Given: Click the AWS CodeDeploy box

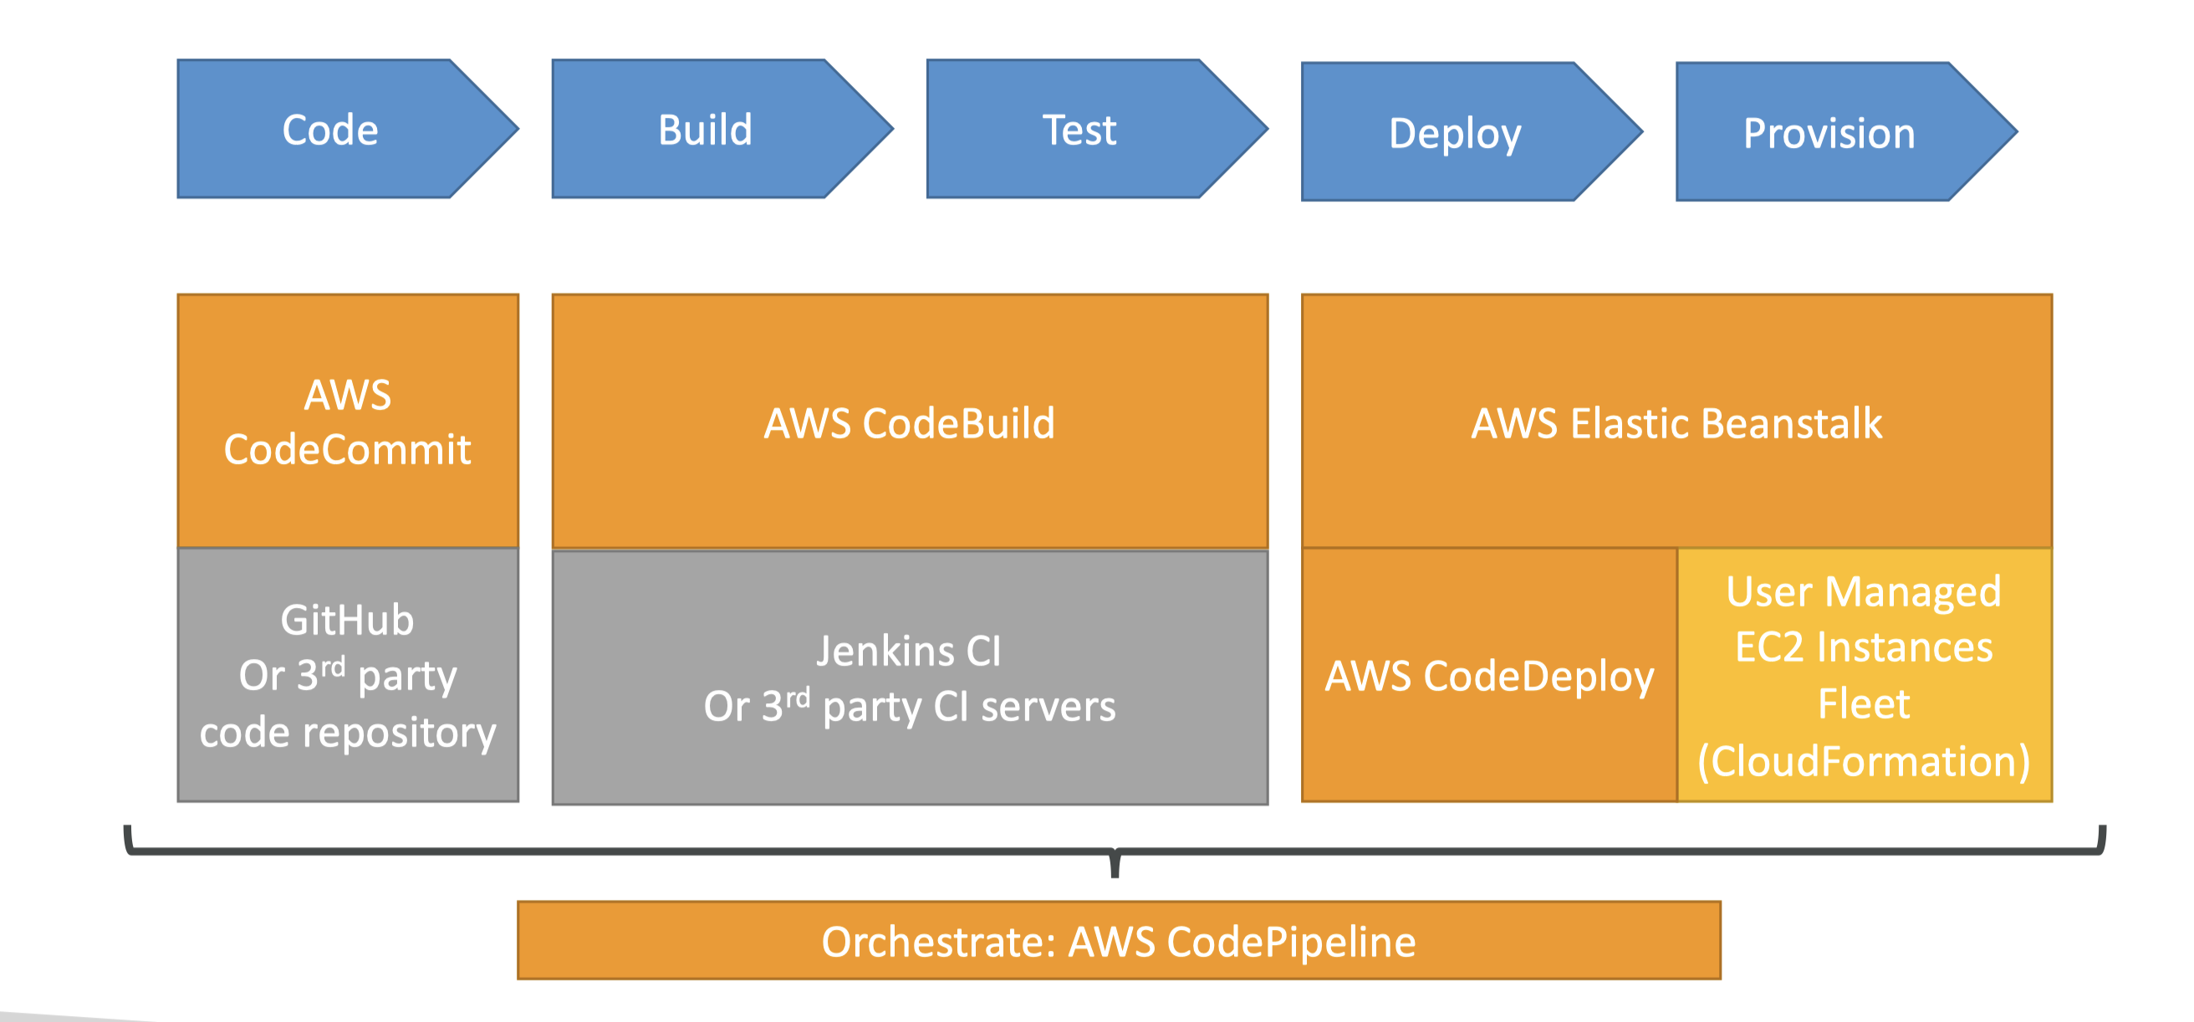Looking at the screenshot, I should tap(1489, 676).
